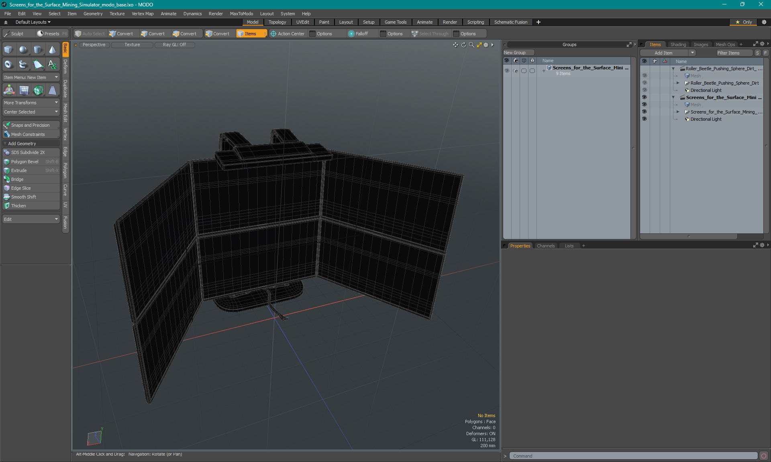This screenshot has width=771, height=462.
Task: Click Properties panel gear icon
Action: point(762,245)
